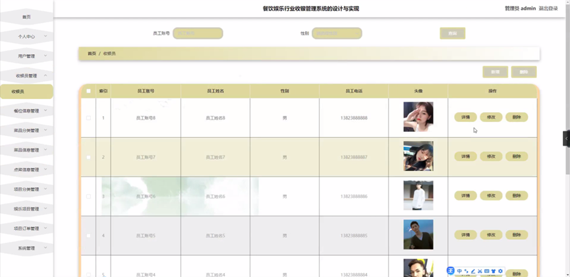Select the 收银员 submenu item
Image resolution: width=570 pixels, height=277 pixels.
click(x=26, y=92)
